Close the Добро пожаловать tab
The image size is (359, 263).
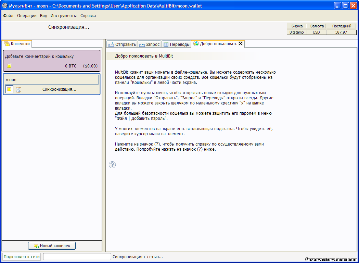241,43
